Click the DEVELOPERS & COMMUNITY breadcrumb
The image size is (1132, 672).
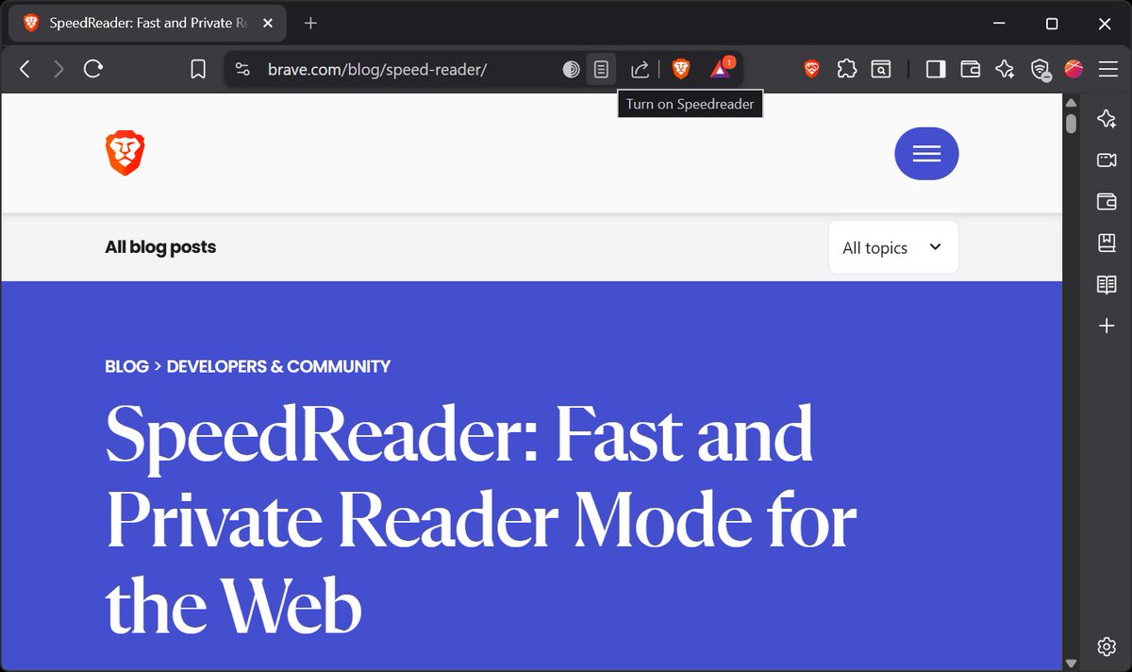pyautogui.click(x=278, y=366)
